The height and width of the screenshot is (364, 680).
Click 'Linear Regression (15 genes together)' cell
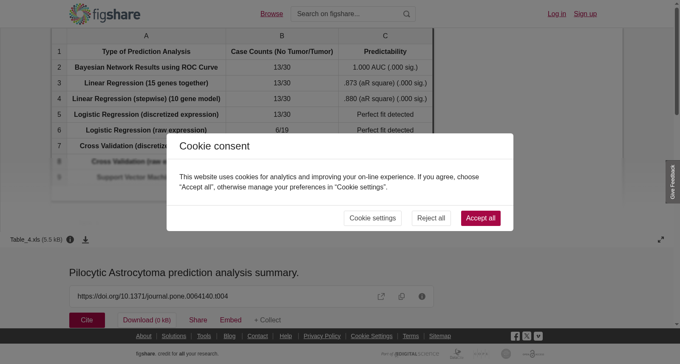coord(146,83)
